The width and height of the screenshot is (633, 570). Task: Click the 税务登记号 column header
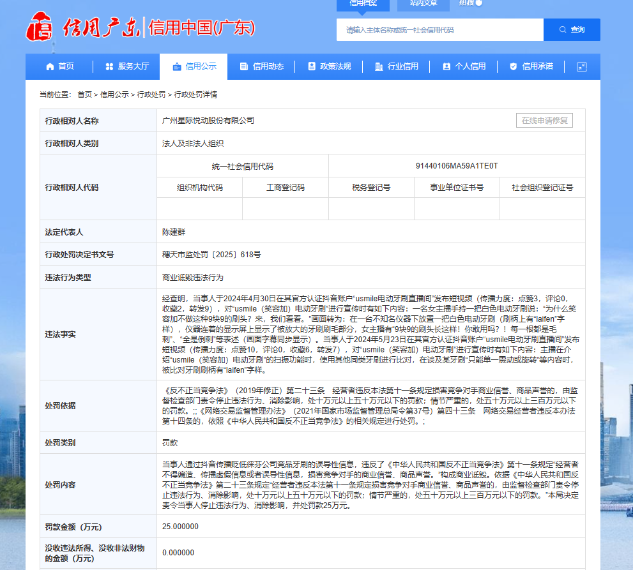(371, 188)
